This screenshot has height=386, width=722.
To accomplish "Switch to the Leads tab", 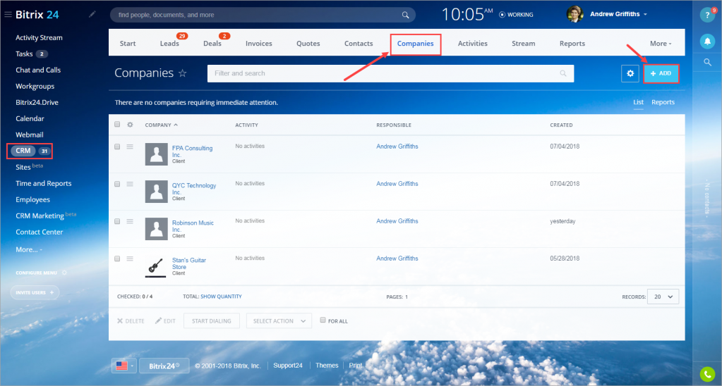I will tap(169, 43).
